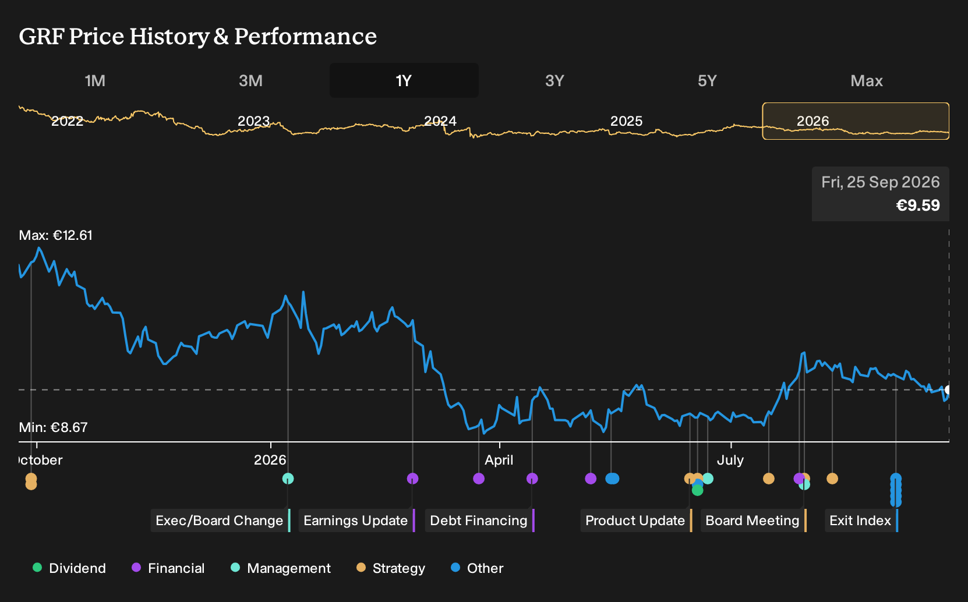Open the Product Update event label

coord(636,520)
